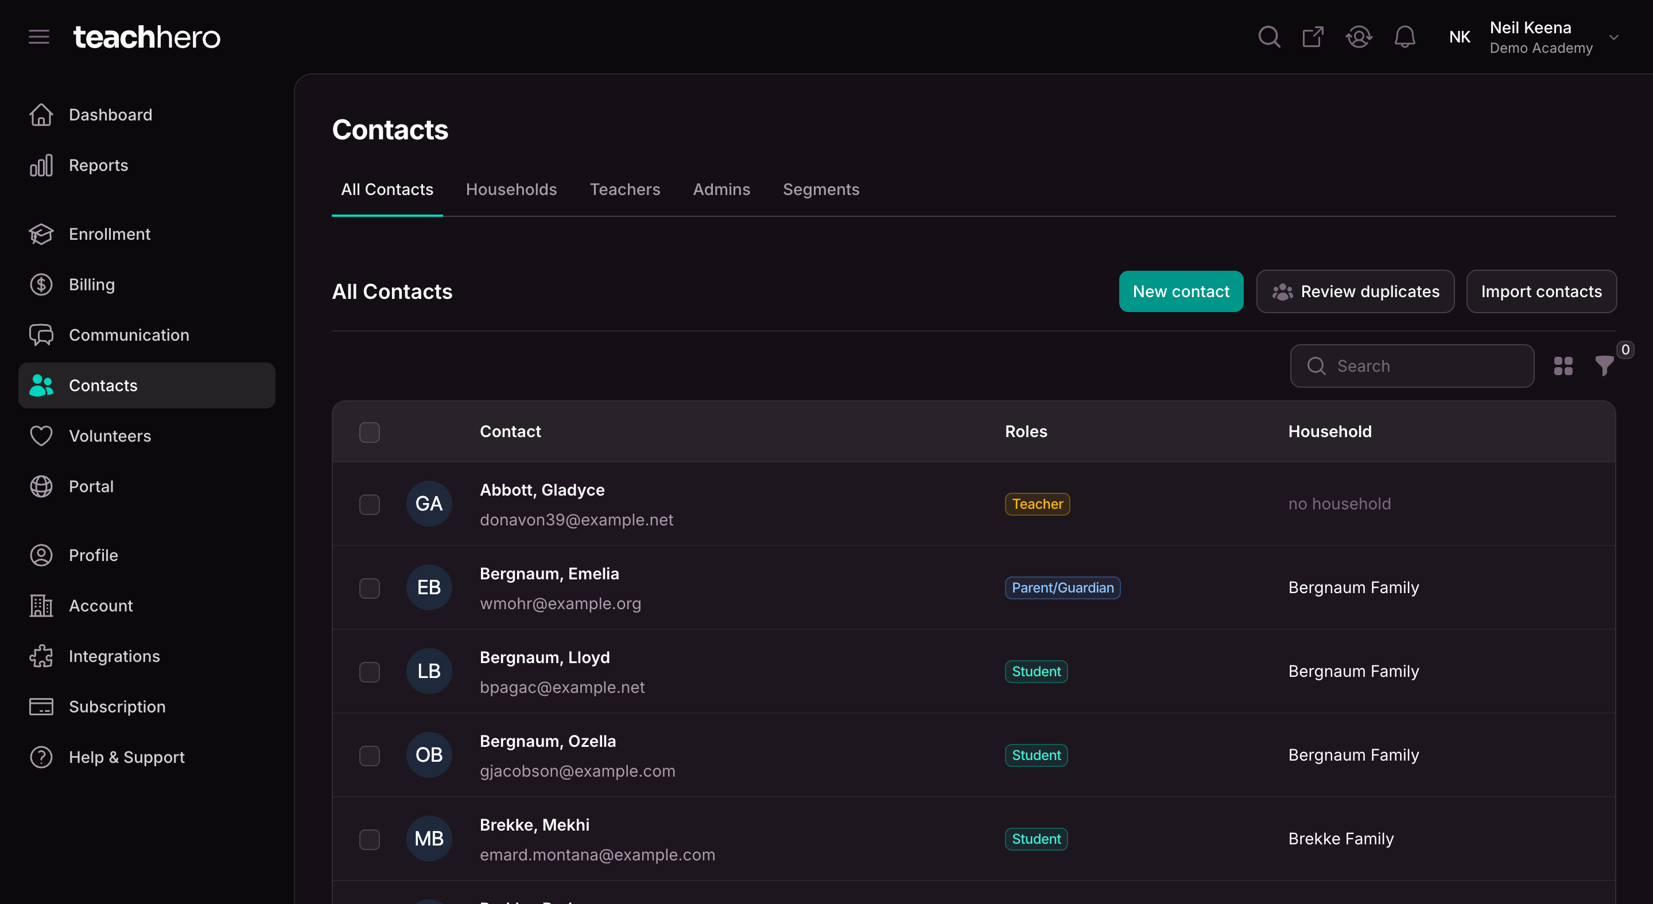Viewport: 1653px width, 904px height.
Task: Open Reports from the sidebar
Action: pyautogui.click(x=147, y=165)
